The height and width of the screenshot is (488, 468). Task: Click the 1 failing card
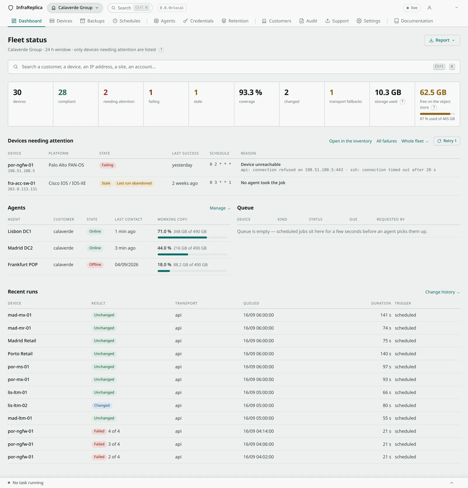[x=166, y=104]
